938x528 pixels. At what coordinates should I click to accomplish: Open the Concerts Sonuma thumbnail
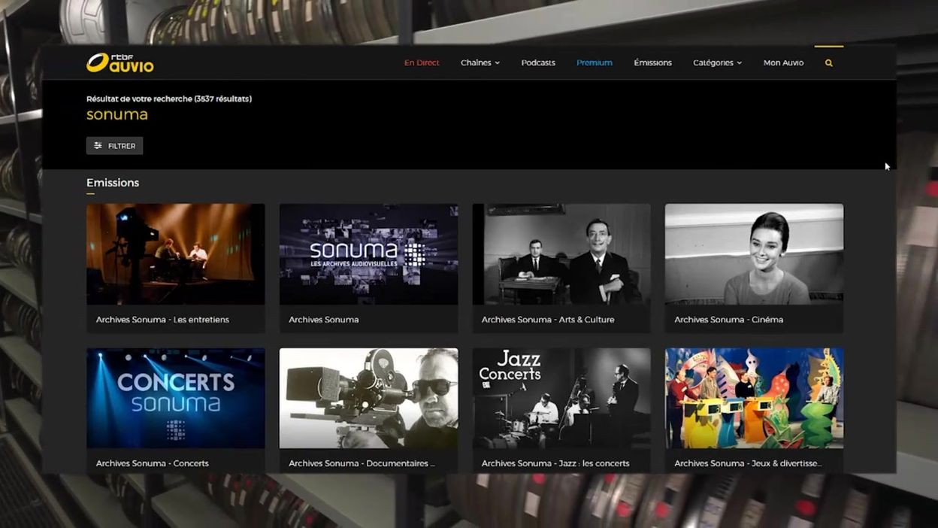point(175,398)
